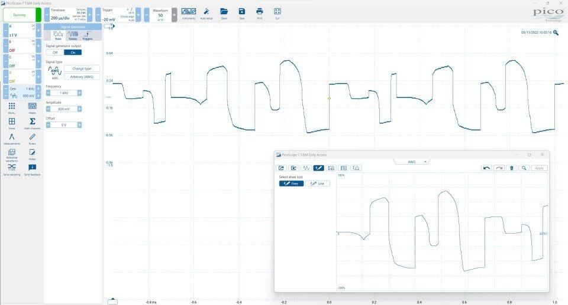Open the Arbitrary (AWG) signal type option
Screen dimensions: 568x305
81,77
